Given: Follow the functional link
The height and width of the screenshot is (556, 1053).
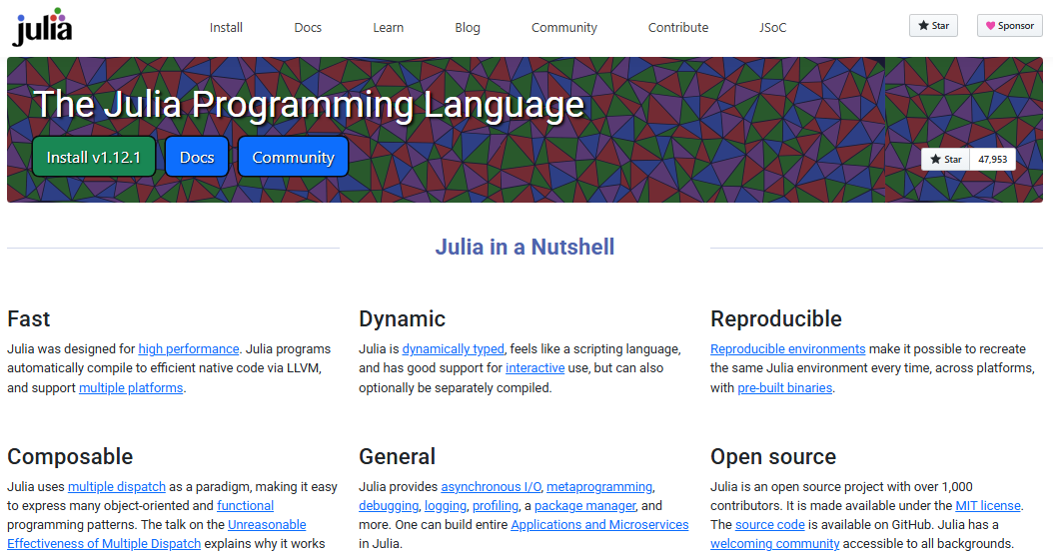Looking at the screenshot, I should [245, 506].
